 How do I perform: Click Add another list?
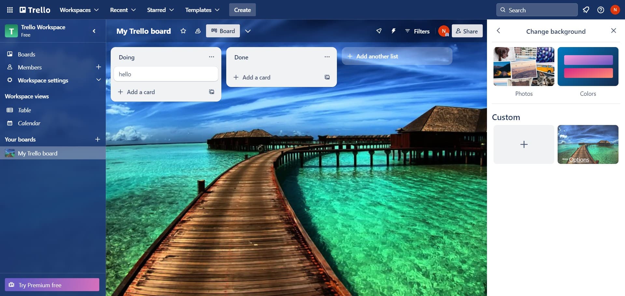click(377, 56)
